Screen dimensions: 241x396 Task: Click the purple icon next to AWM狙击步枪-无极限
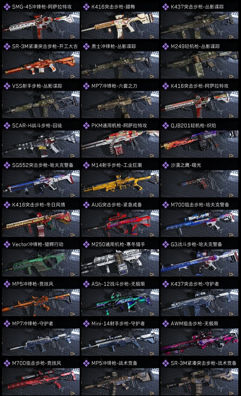pyautogui.click(x=165, y=324)
